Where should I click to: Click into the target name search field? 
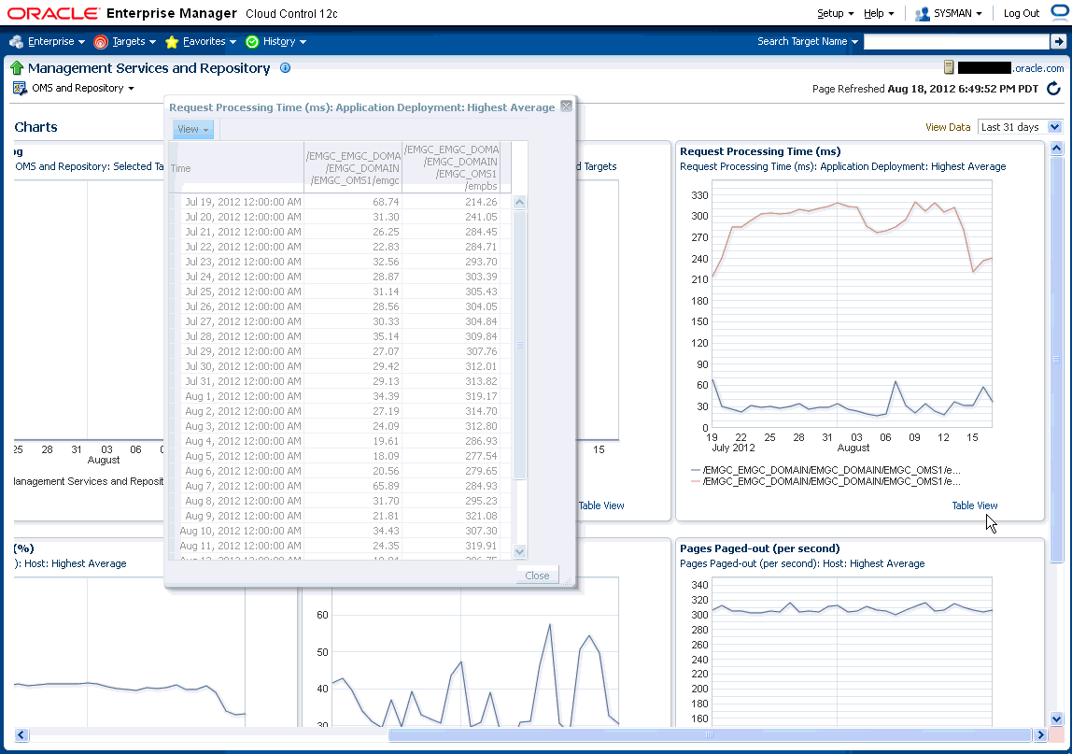pyautogui.click(x=956, y=42)
